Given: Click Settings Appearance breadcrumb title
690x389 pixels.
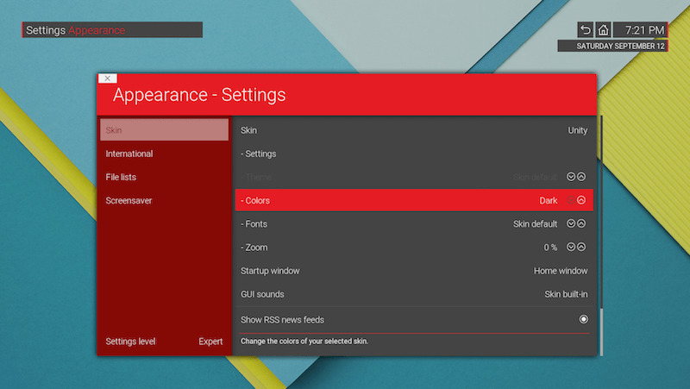Looking at the screenshot, I should [113, 30].
